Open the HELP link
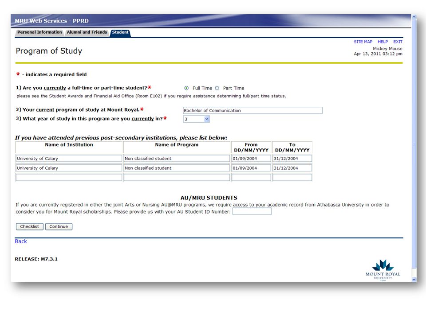This screenshot has width=426, height=319. [383, 42]
